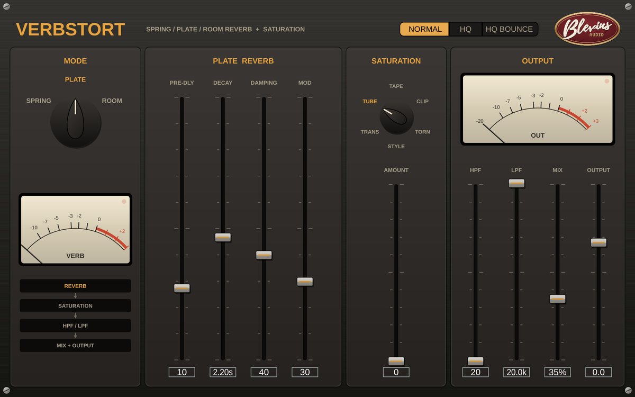Click the DECAY value field 2.20s
The height and width of the screenshot is (397, 635).
click(x=223, y=372)
